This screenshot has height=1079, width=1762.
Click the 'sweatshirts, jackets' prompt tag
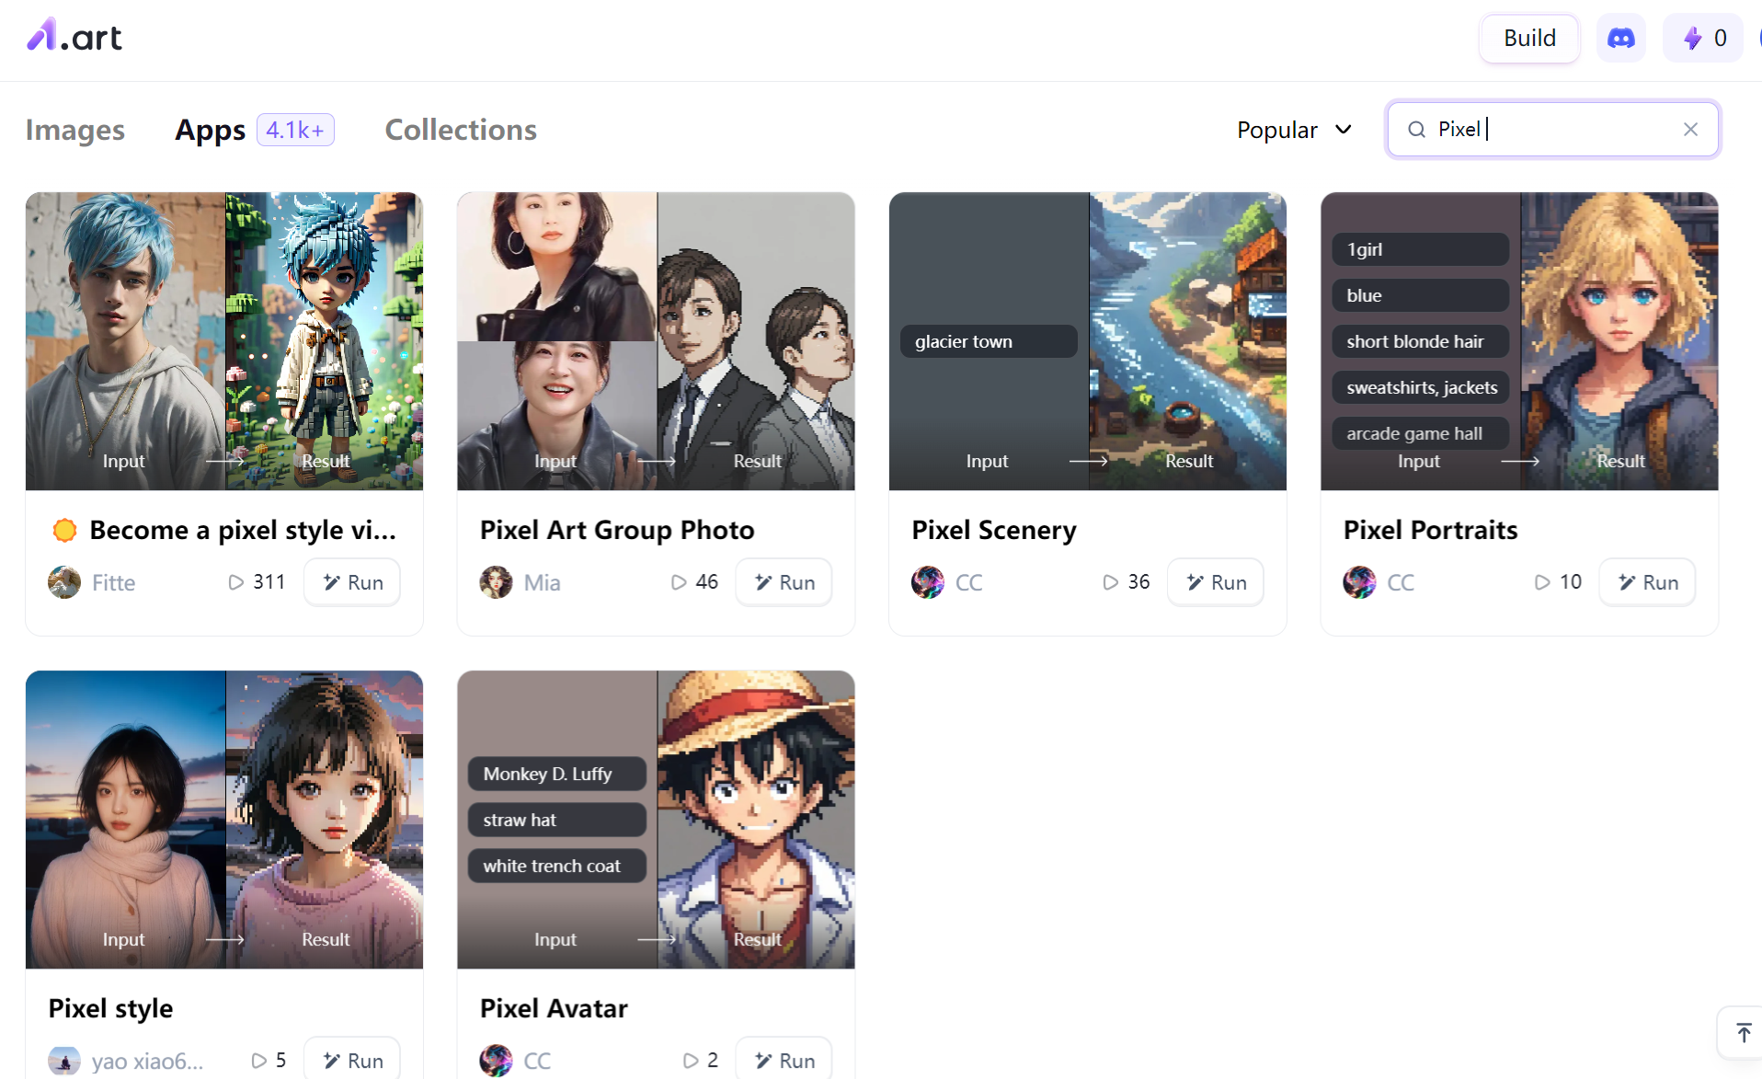pyautogui.click(x=1420, y=387)
